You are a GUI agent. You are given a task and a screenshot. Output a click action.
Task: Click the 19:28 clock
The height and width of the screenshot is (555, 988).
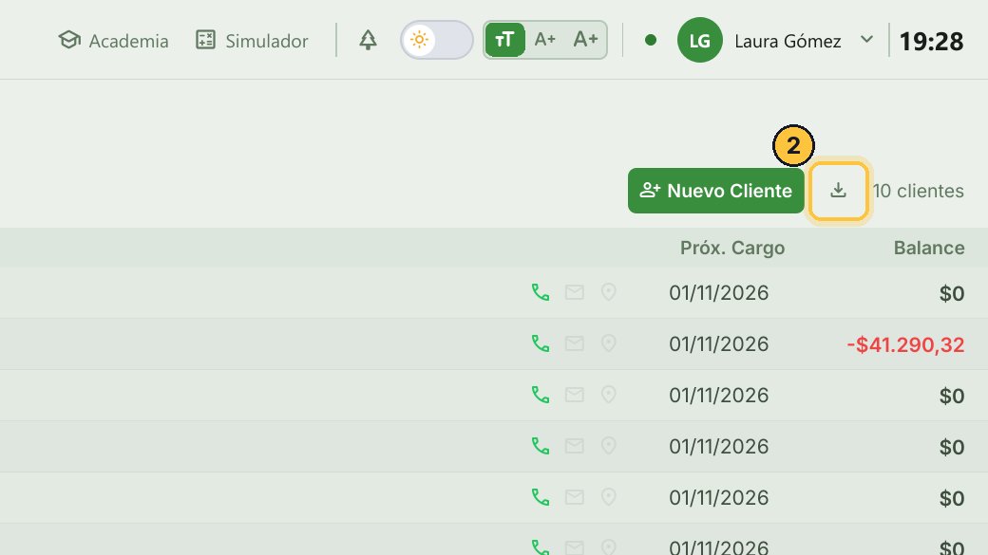pyautogui.click(x=931, y=42)
